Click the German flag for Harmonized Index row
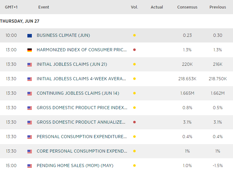 (x=30, y=50)
